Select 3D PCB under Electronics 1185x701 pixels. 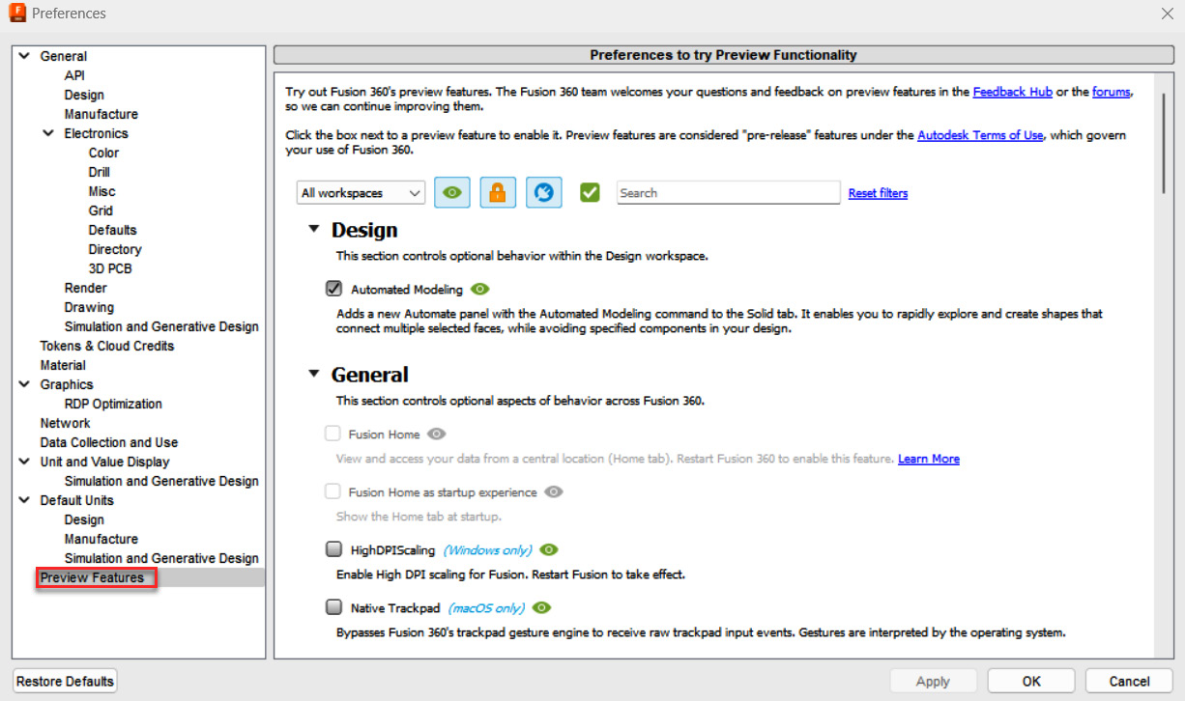click(110, 268)
